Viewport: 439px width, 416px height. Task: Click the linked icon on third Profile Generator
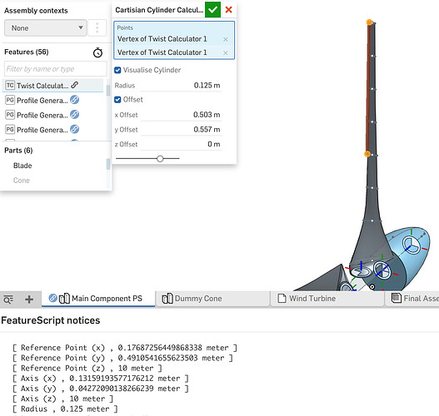[x=74, y=129]
